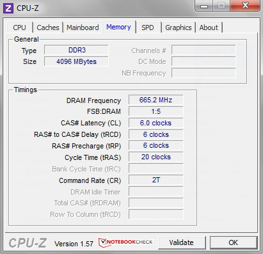Click the Validate button
Viewport: 263px width, 254px height.
click(182, 242)
